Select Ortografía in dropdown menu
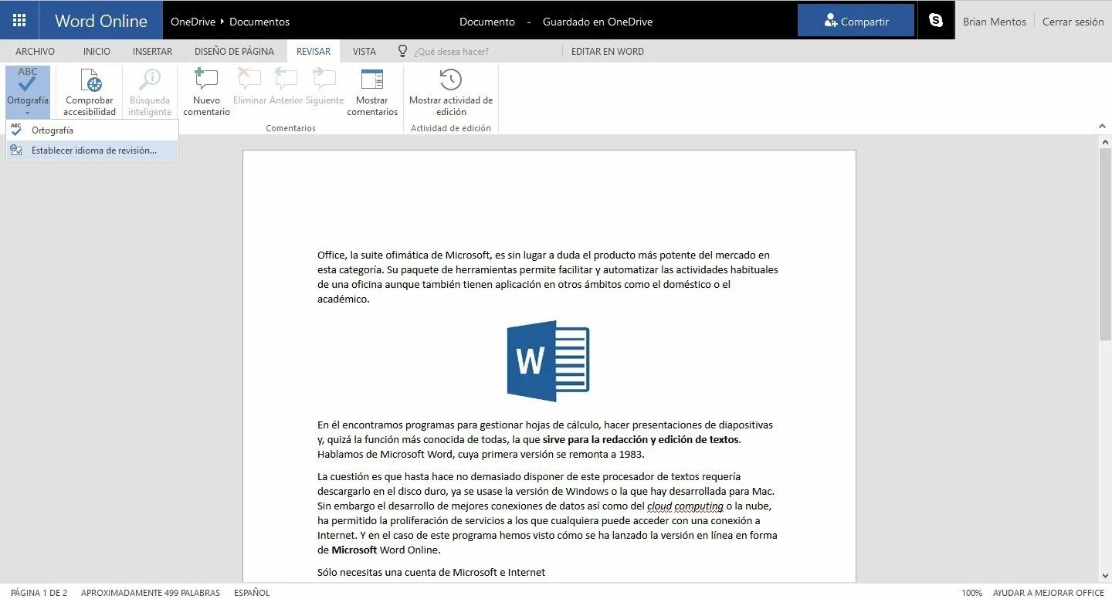Screen dimensions: 1112x599 click(92, 130)
